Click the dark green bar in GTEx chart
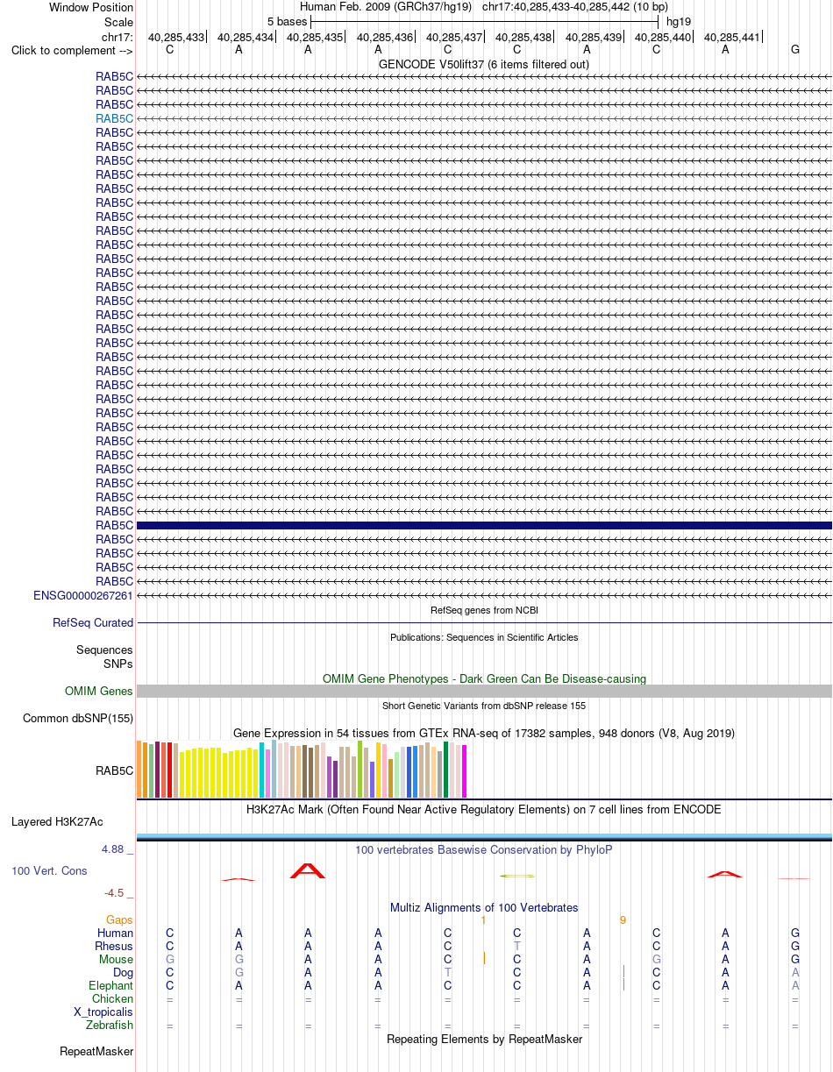Viewport: 833px width, 1072px height. coord(446,770)
